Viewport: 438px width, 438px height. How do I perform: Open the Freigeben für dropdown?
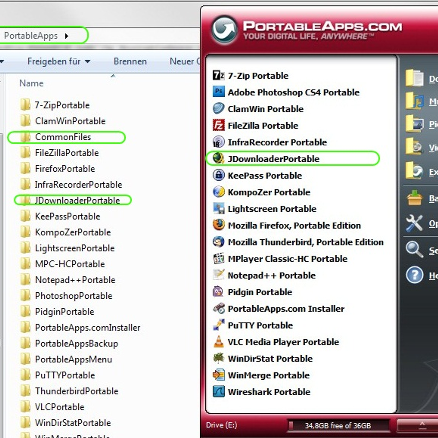[59, 61]
